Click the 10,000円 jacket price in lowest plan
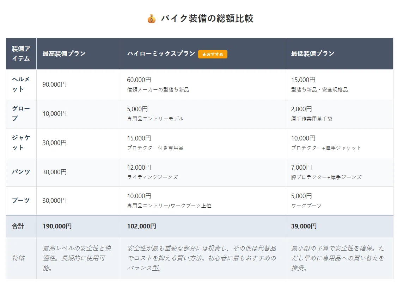The width and height of the screenshot is (397, 283). click(303, 138)
